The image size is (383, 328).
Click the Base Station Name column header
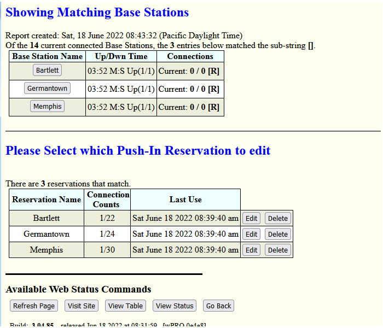click(47, 56)
